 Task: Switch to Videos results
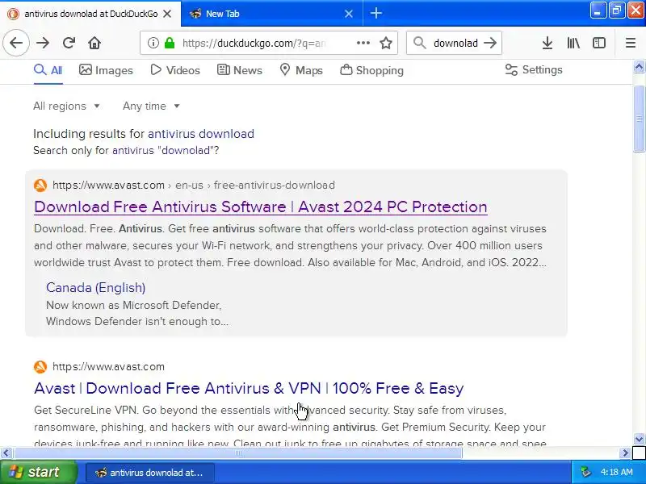click(175, 70)
